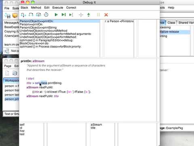Screen dimensions: 194x146
Task: Select the Person>>printOn: stack frame
Action: [59, 24]
